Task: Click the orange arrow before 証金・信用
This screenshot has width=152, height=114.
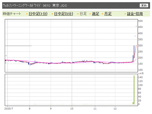Action: point(125,14)
